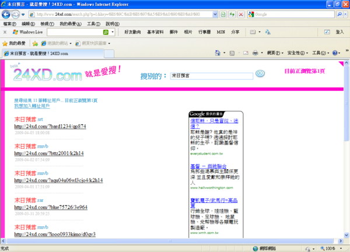
Task: Expand the Windows Live search dropdown arrow
Action: pyautogui.click(x=112, y=32)
